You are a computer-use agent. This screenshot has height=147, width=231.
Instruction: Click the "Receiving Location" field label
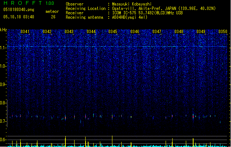pyautogui.click(x=86, y=8)
